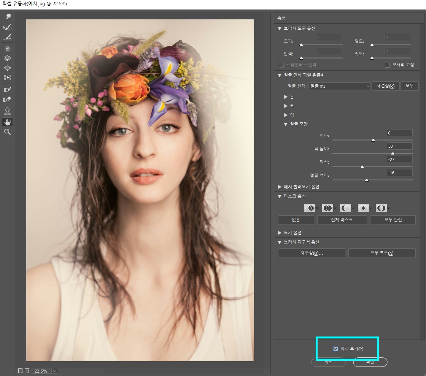Click the 전체 마스크 button
The height and width of the screenshot is (376, 426).
point(342,220)
